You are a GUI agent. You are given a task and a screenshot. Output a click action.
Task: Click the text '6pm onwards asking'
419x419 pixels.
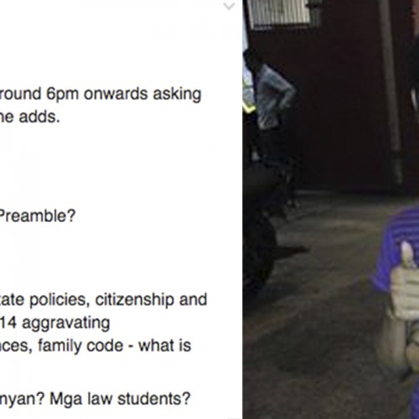click(124, 94)
